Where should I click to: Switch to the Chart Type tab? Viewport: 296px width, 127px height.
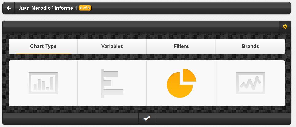click(43, 46)
